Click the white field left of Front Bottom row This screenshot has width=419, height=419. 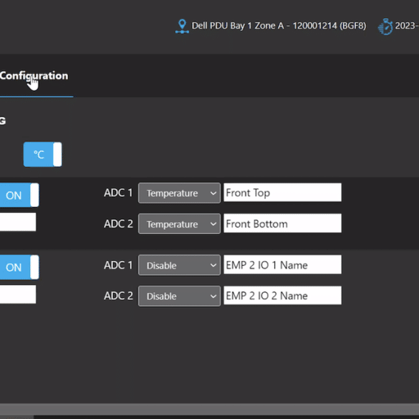pyautogui.click(x=18, y=222)
